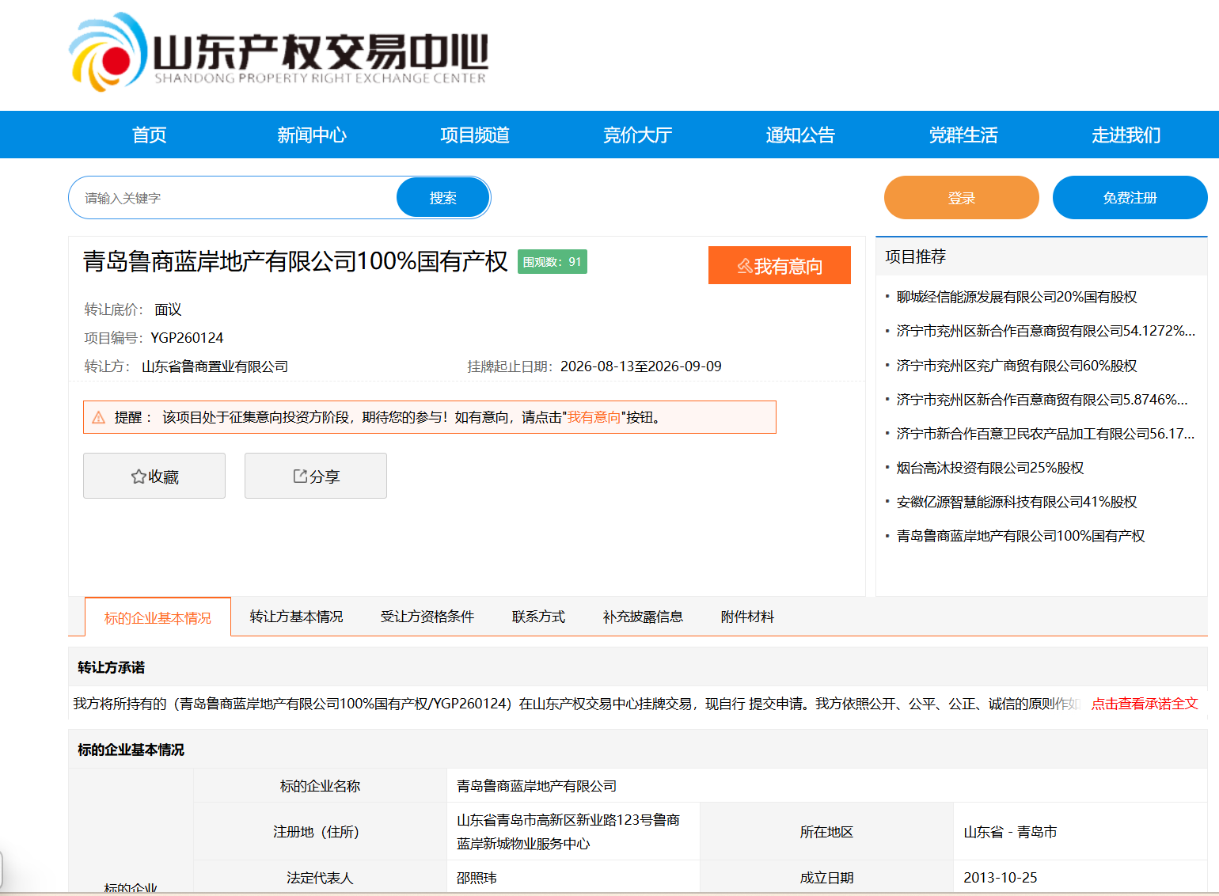Open recommended 济宁市兖州区新合作百意商贸有限公司5.8746% item

click(x=1042, y=400)
